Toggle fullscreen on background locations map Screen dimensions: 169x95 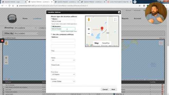click(161, 43)
